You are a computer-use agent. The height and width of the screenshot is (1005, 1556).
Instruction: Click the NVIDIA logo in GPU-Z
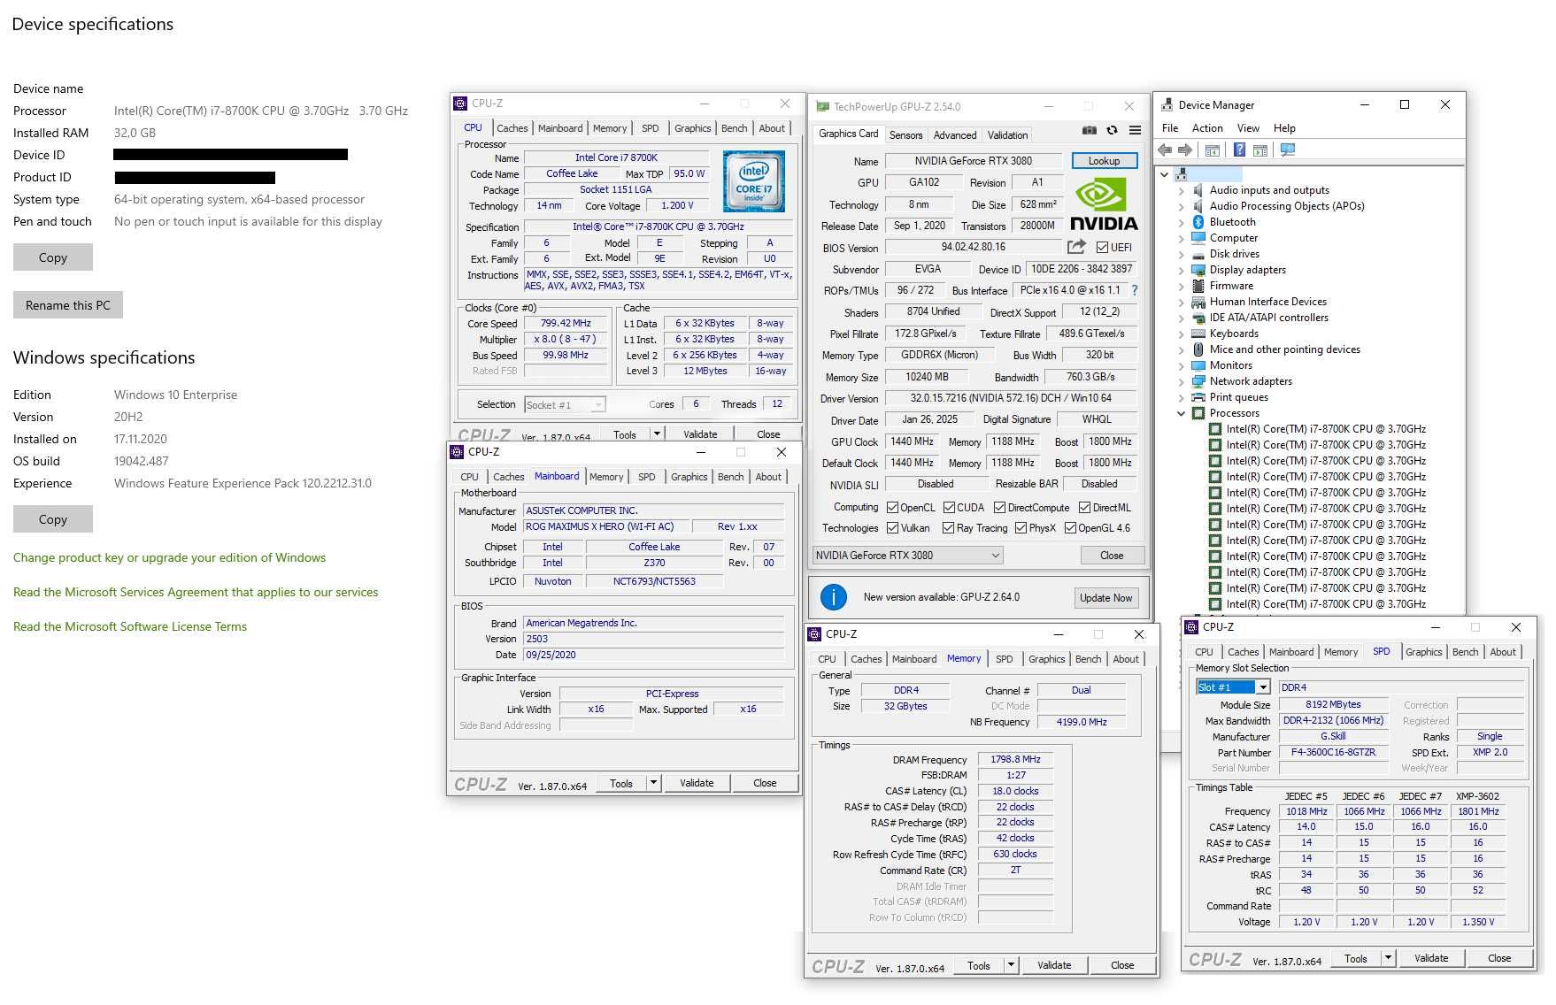1104,204
